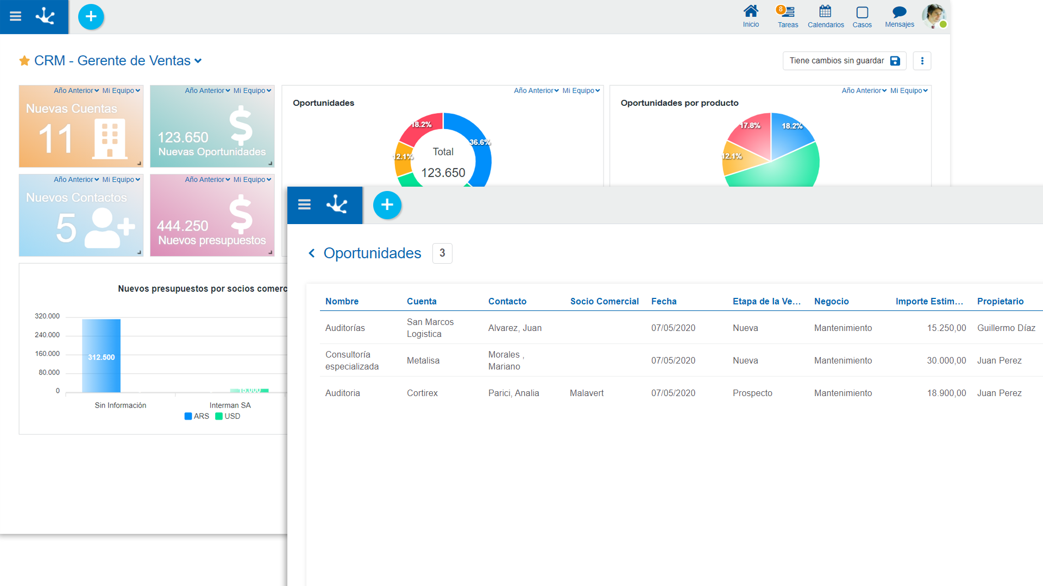Screen dimensions: 1043x586
Task: Click plus button in Oportunidades window
Action: [x=387, y=205]
